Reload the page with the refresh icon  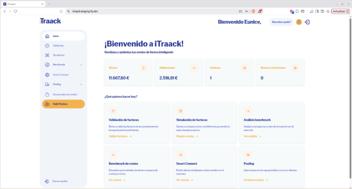[x=15, y=11]
